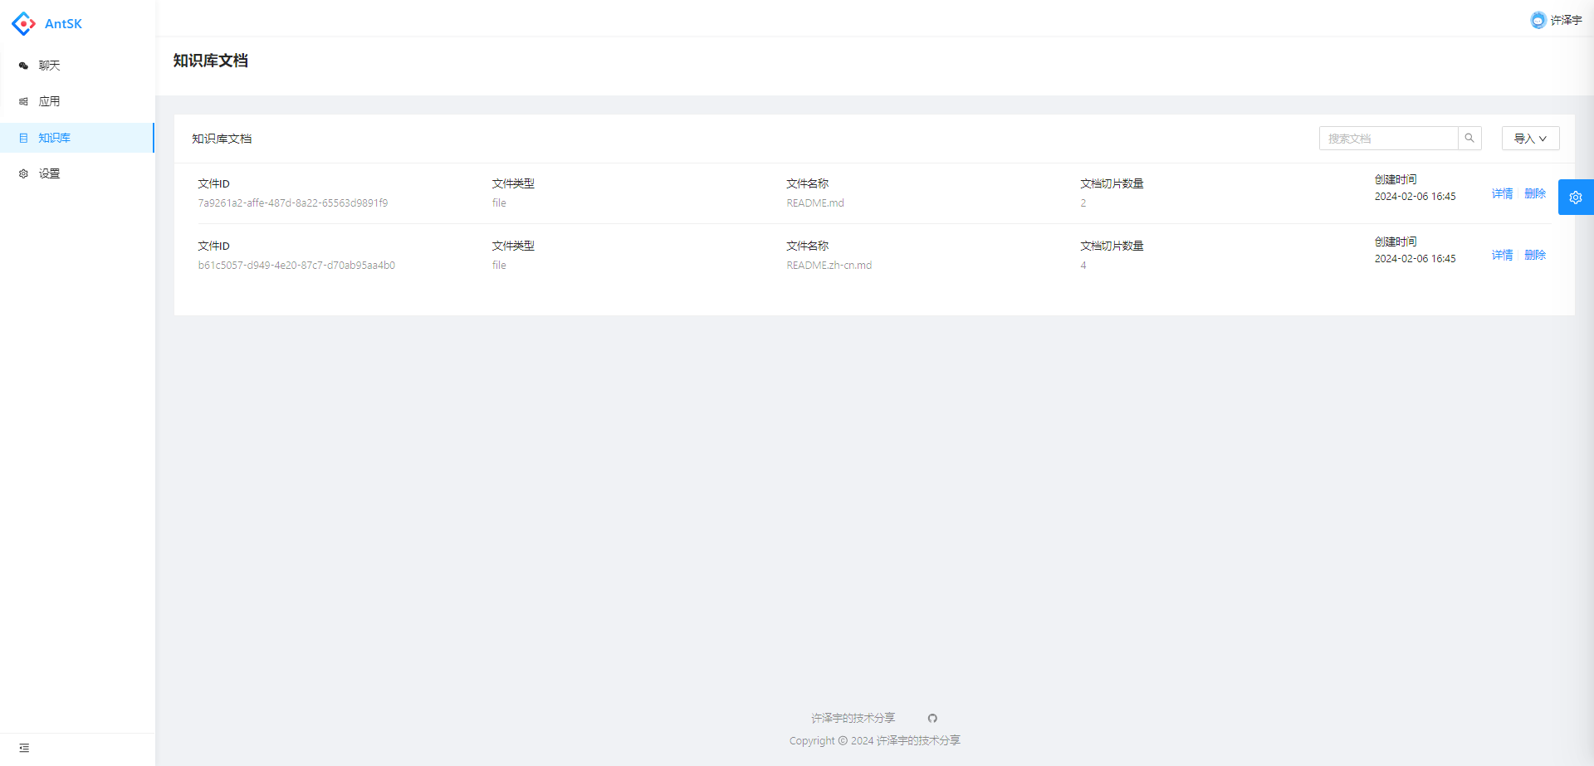
Task: Open the GitHub icon in footer
Action: click(x=932, y=719)
